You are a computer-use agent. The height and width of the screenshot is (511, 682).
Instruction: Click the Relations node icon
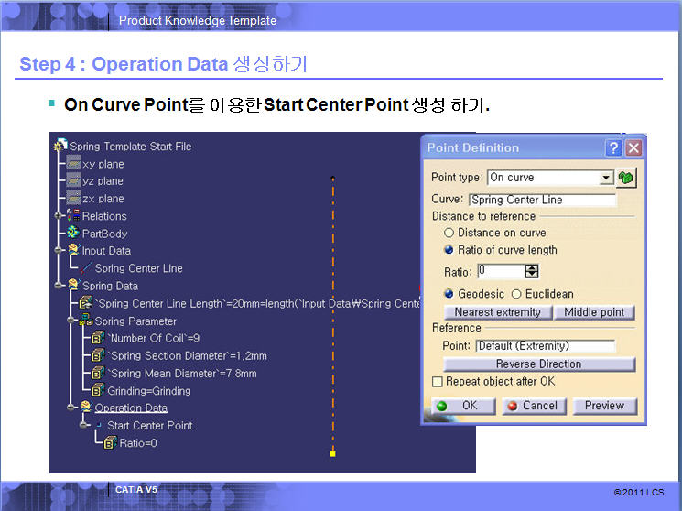pyautogui.click(x=73, y=215)
